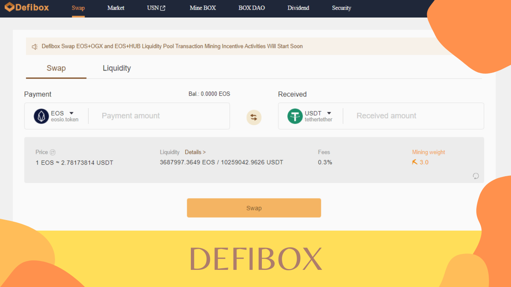Open the Dividend page
The image size is (511, 287).
tap(298, 8)
